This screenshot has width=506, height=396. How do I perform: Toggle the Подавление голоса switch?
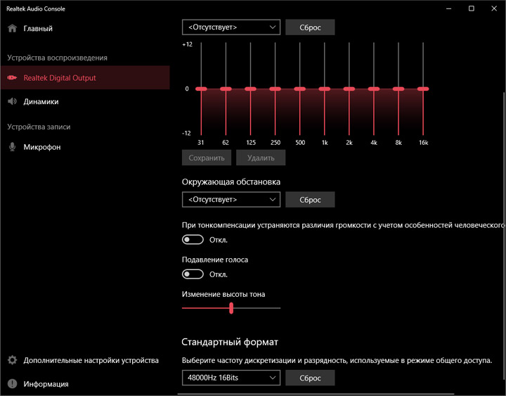(x=193, y=274)
